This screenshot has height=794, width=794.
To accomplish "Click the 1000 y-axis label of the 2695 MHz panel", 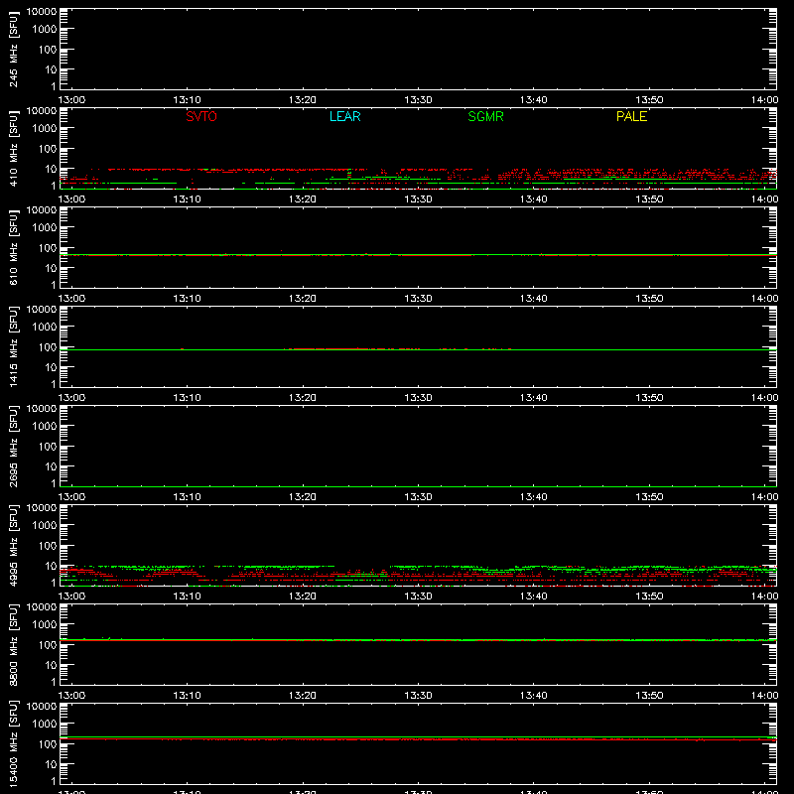I will [45, 427].
